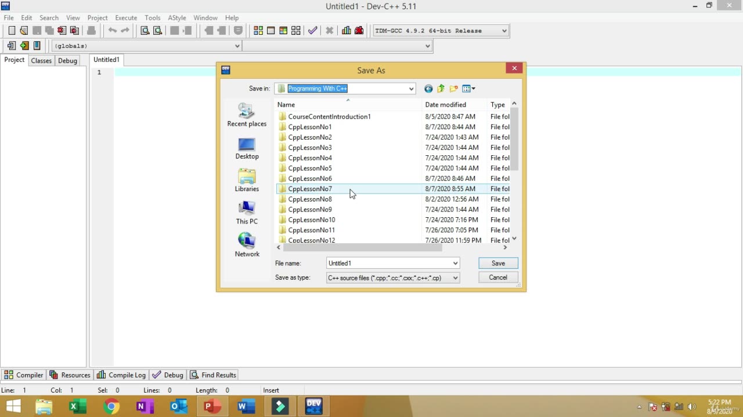
Task: Click the Toggle Bookmarks icon
Action: pos(37,46)
